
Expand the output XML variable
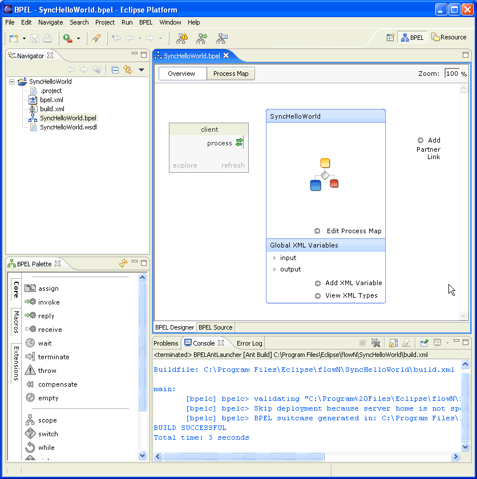(x=274, y=269)
